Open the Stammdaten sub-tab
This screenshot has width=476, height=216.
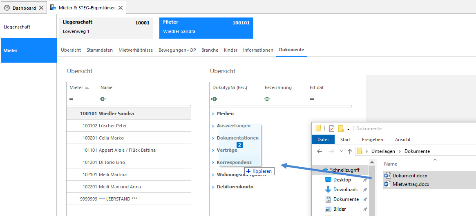pyautogui.click(x=100, y=50)
